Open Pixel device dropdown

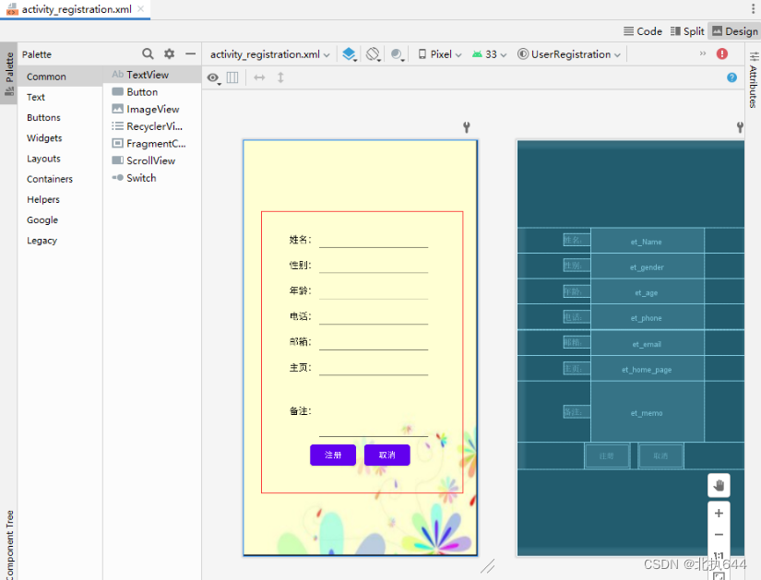440,54
